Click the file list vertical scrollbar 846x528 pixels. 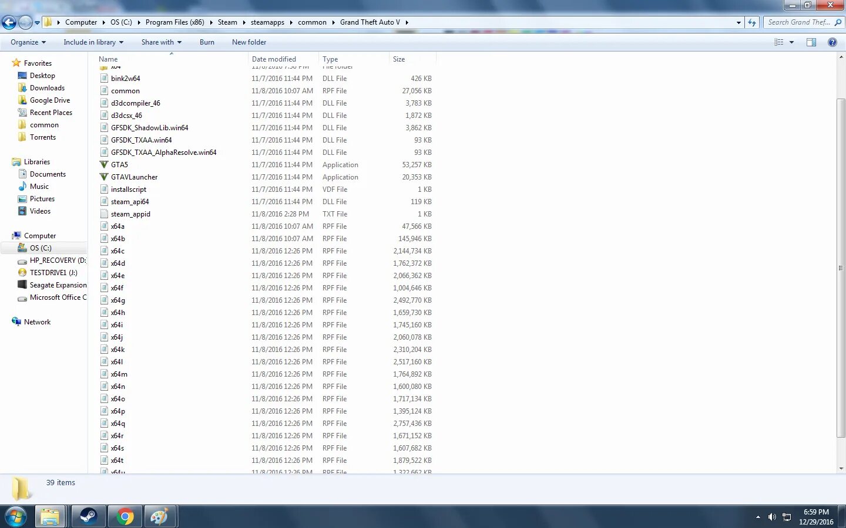841,268
